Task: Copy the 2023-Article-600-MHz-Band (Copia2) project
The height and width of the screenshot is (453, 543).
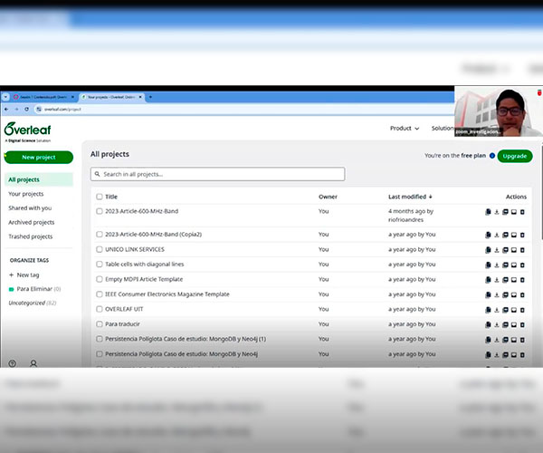Action: coord(488,235)
